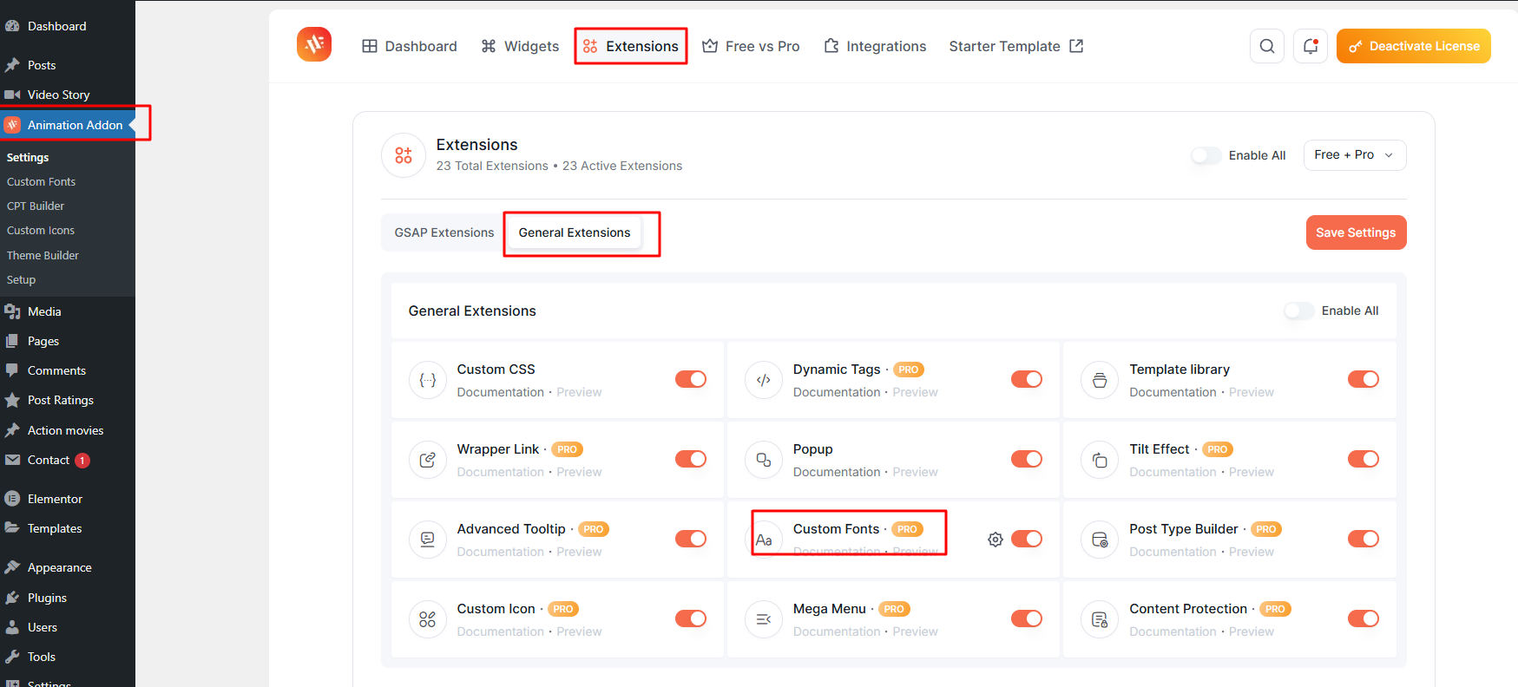Switch off Post Type Builder extension
1518x687 pixels.
click(1364, 539)
